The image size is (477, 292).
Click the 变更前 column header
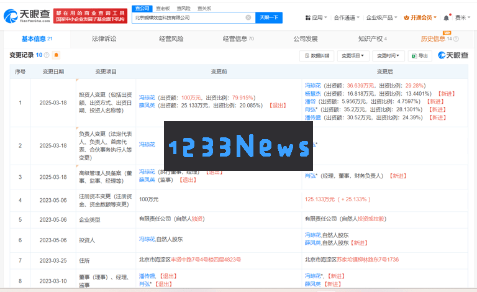(x=219, y=71)
